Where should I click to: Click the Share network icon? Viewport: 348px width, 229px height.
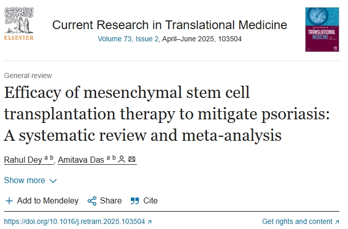pos(92,201)
